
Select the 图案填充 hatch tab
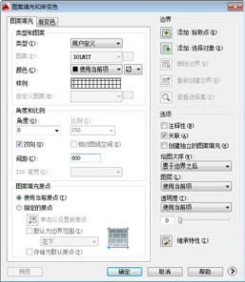click(x=22, y=22)
